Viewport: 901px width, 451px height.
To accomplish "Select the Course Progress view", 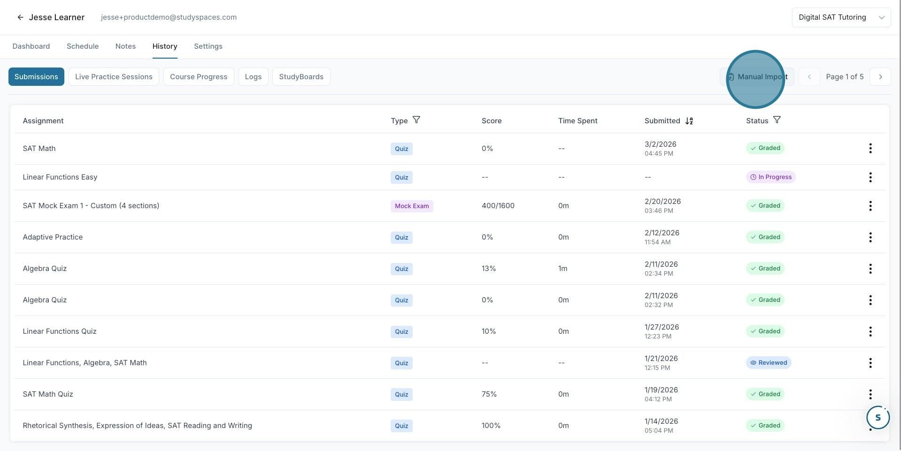I will tap(199, 77).
